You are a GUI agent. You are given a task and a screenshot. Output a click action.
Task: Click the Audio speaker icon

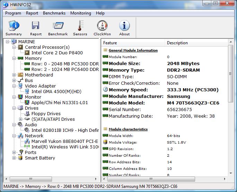[x=20, y=125]
